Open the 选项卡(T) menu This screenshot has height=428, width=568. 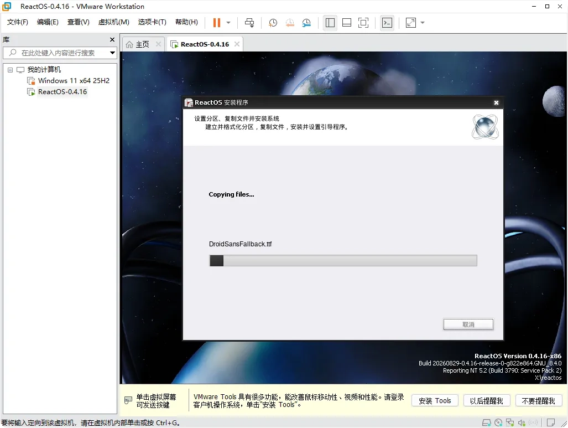point(152,22)
